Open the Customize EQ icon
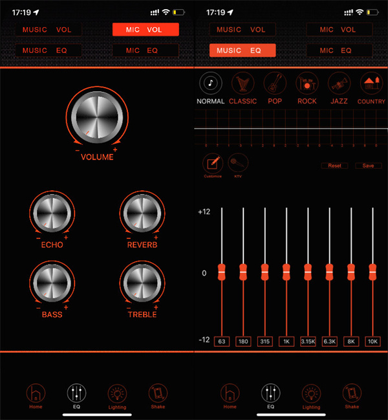The width and height of the screenshot is (388, 420). click(x=213, y=163)
